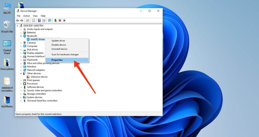Choose Disable device from context menu
The width and height of the screenshot is (259, 137).
(67, 45)
